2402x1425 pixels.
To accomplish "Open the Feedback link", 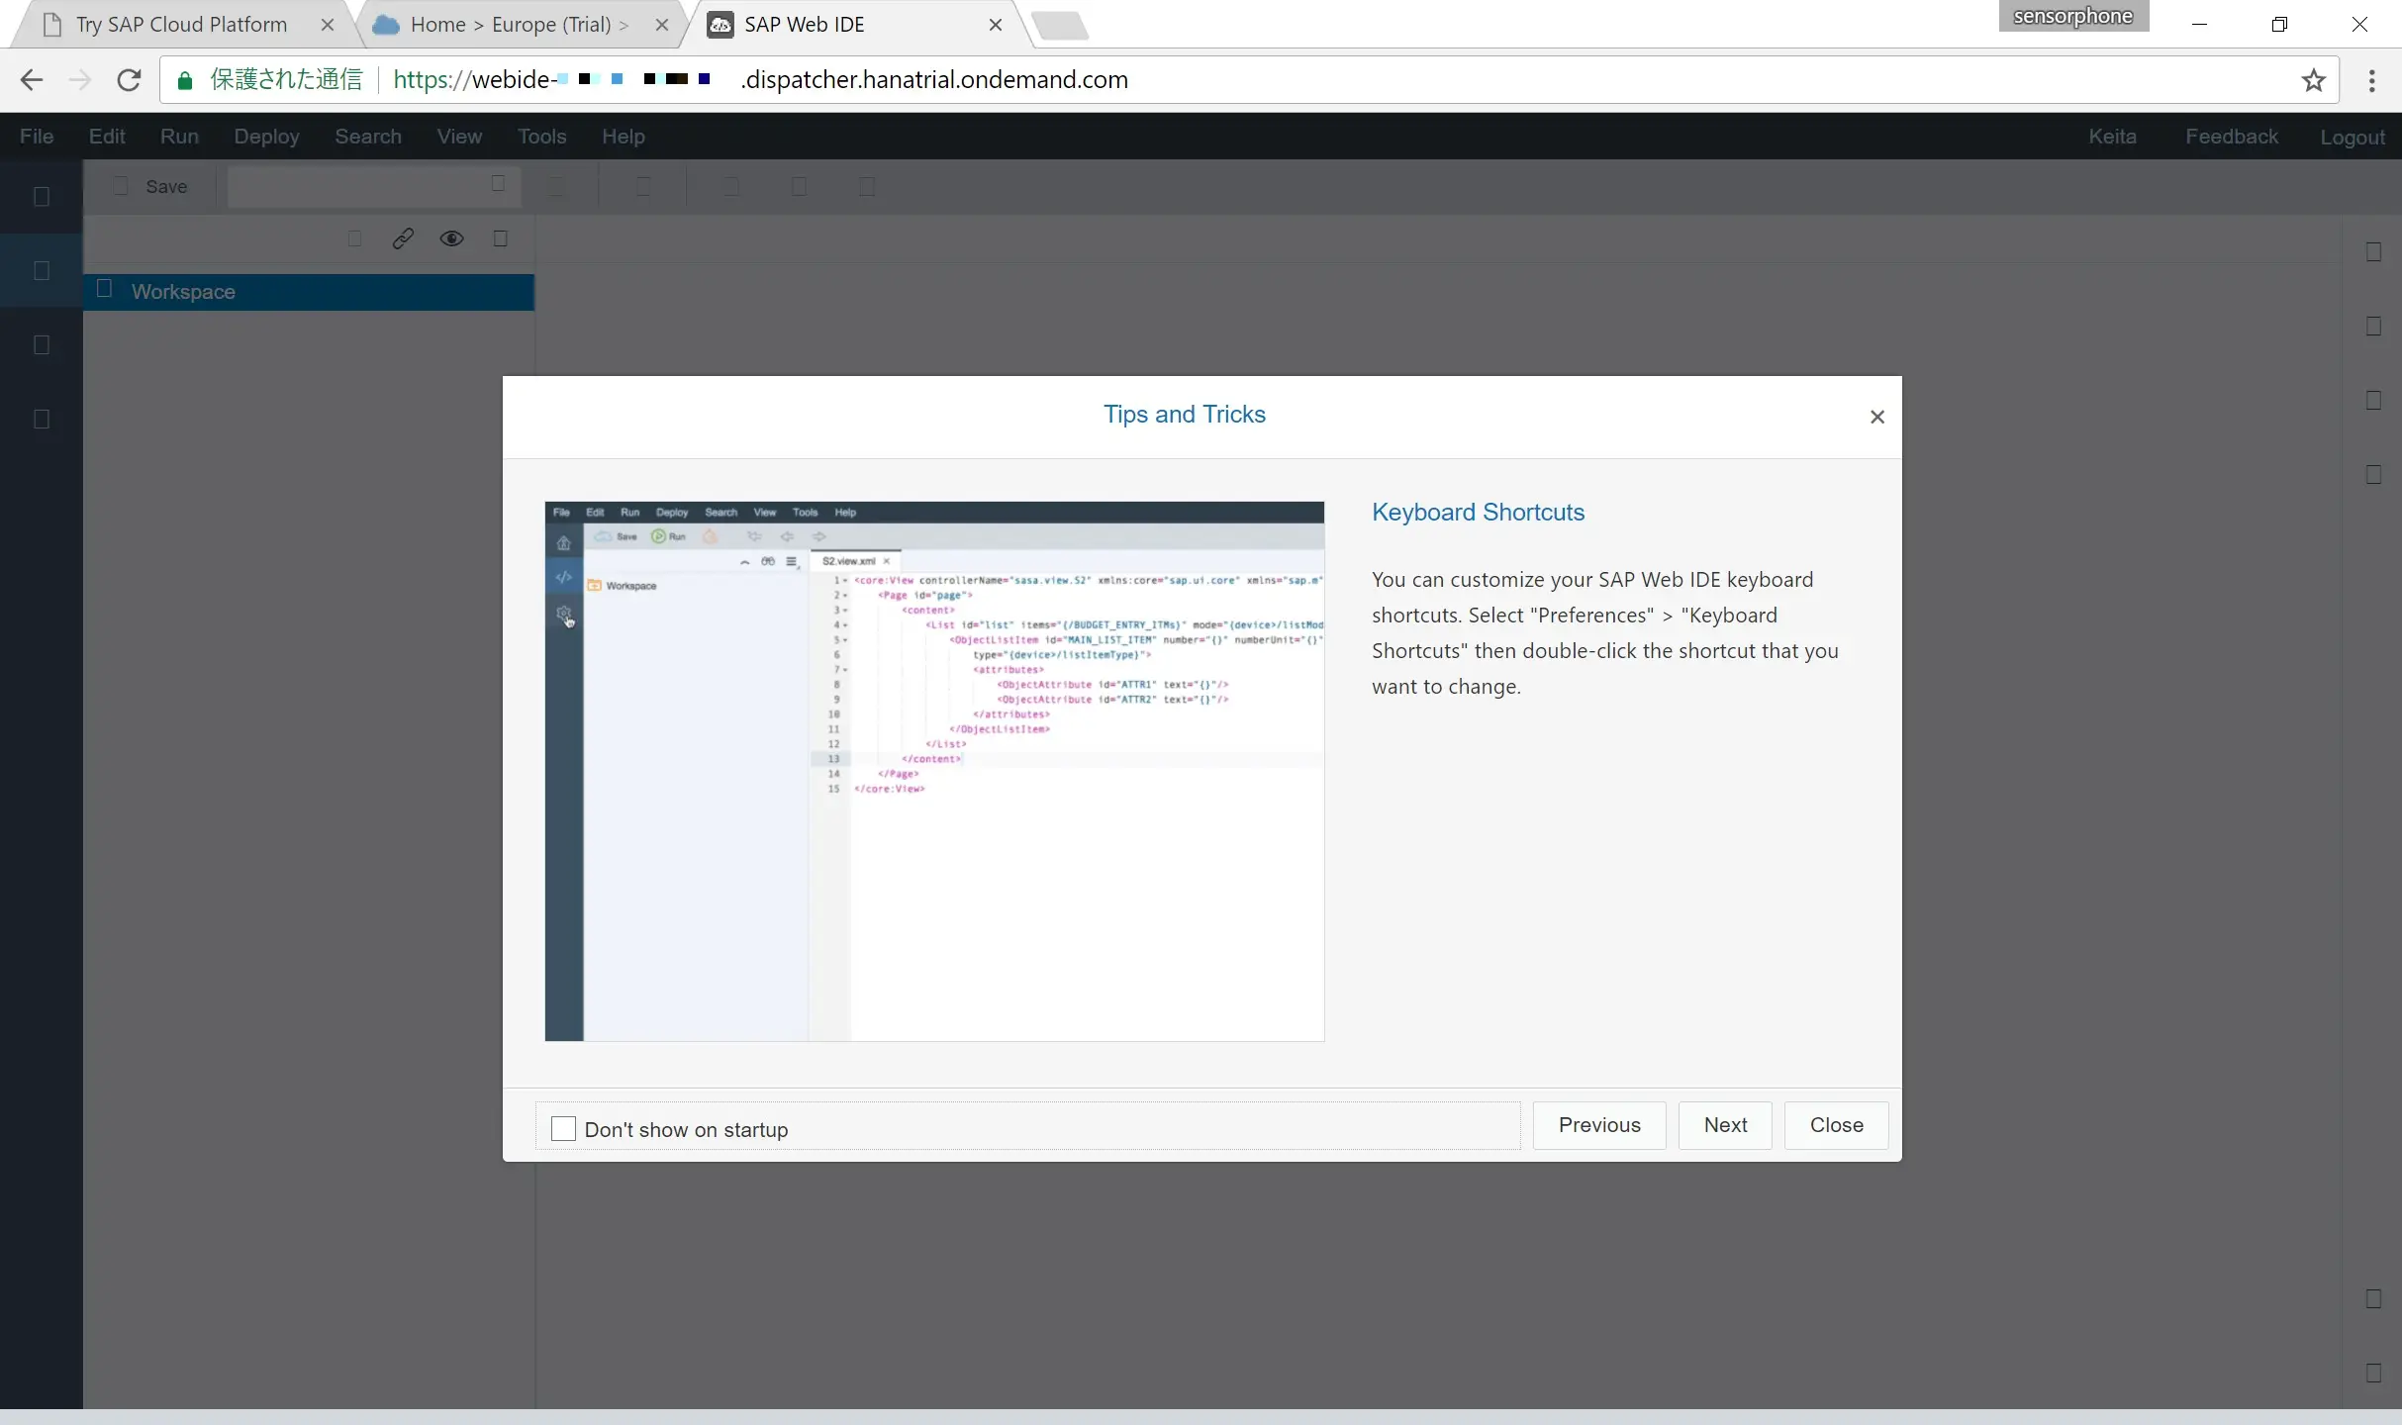I will point(2231,137).
